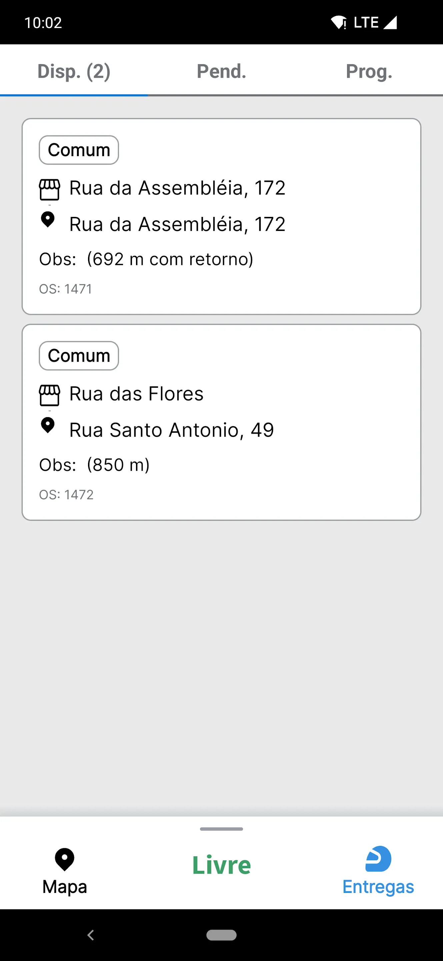Image resolution: width=443 pixels, height=961 pixels.
Task: Tap the Comum tag on order 1471
Action: (79, 150)
